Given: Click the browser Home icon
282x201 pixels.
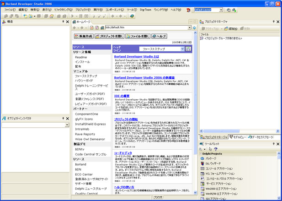Looking at the screenshot, I should pyautogui.click(x=102, y=28).
